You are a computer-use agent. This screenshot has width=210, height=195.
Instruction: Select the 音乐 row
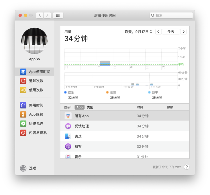[125, 155]
